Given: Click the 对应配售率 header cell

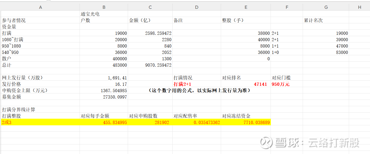Looking at the screenshot, I should click(x=197, y=116).
